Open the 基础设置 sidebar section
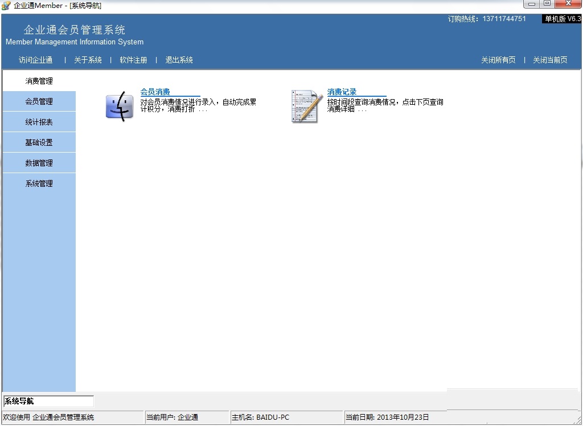 [39, 142]
